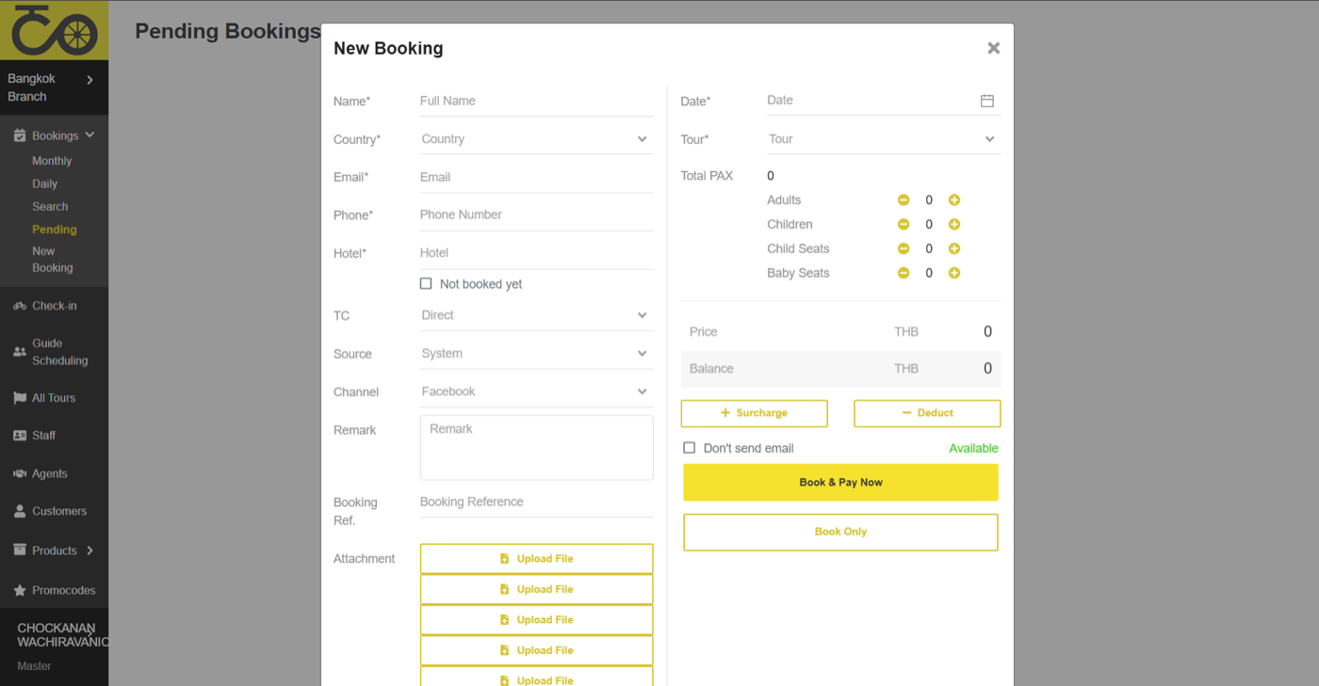The image size is (1319, 686).
Task: Increase Adults count with plus icon
Action: (954, 200)
